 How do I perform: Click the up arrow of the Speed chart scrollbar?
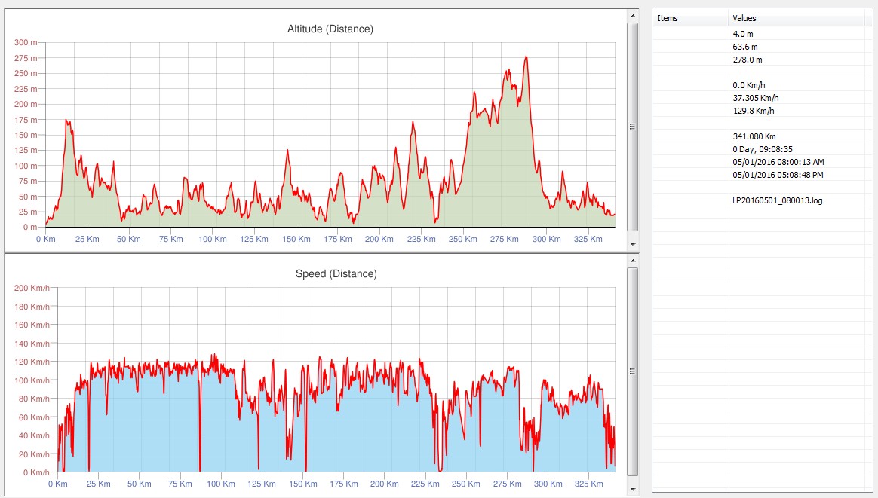click(x=632, y=260)
